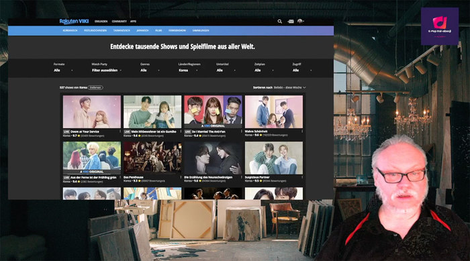The width and height of the screenshot is (470, 261).
Task: Expand the Genres filter dropdown
Action: point(150,70)
